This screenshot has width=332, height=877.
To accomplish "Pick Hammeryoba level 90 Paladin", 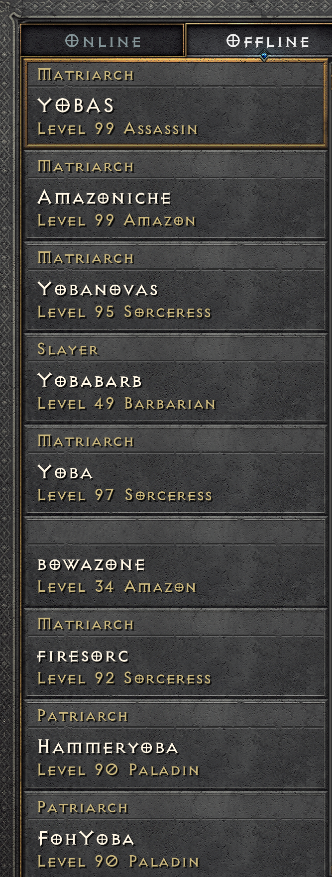I will 175,745.
